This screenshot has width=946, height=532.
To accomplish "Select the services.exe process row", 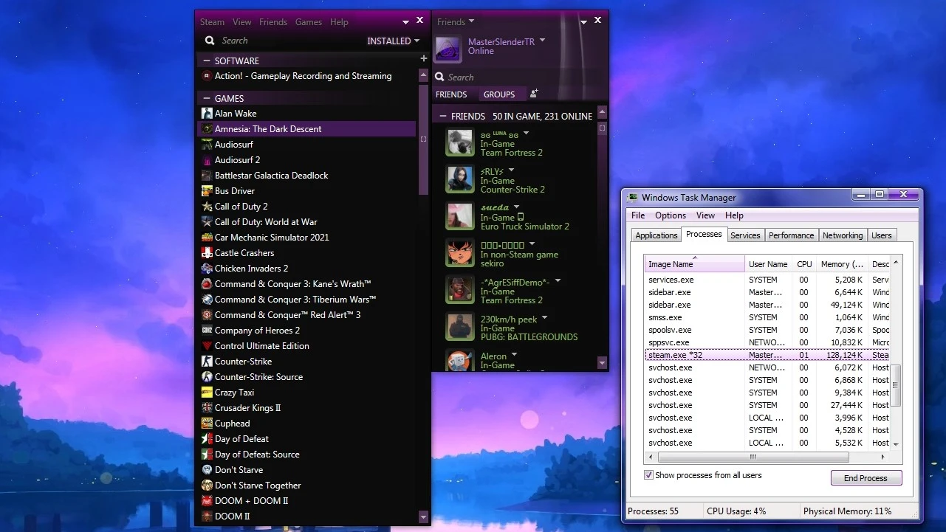I will click(x=767, y=280).
